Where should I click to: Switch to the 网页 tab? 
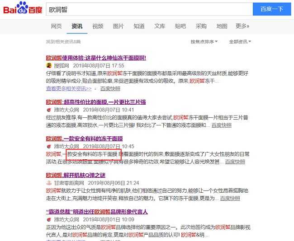click(56, 26)
